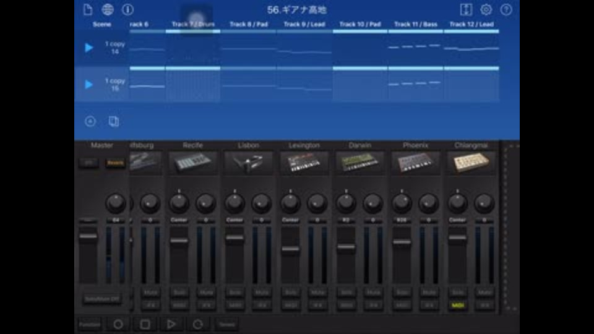Open the Chiangmai gadget thumbnail
Screen dimensions: 594x334
point(471,163)
